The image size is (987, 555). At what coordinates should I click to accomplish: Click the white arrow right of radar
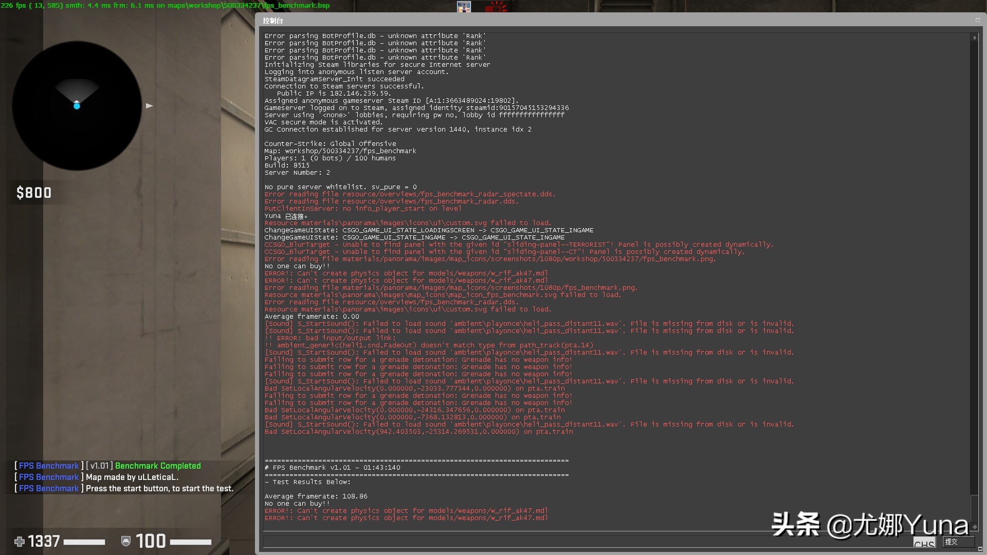149,105
